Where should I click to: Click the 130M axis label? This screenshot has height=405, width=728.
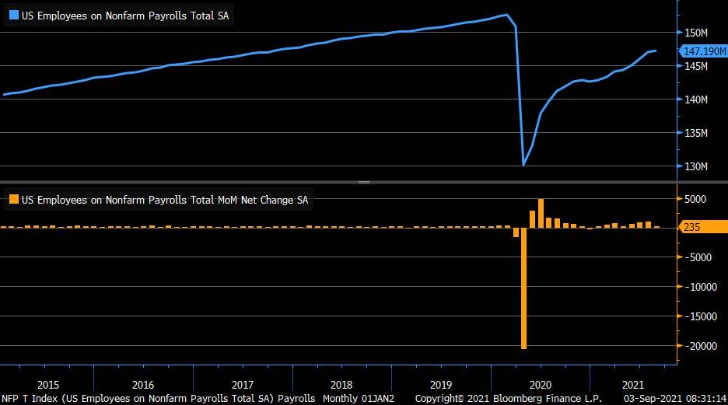coord(696,166)
